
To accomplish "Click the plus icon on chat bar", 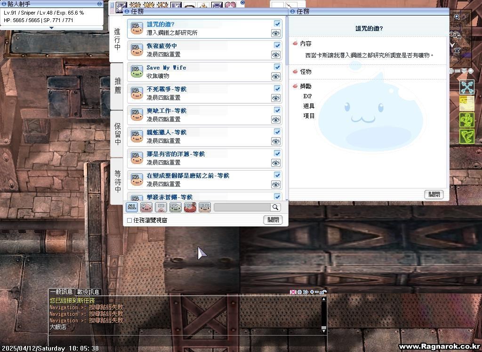I will click(x=312, y=292).
